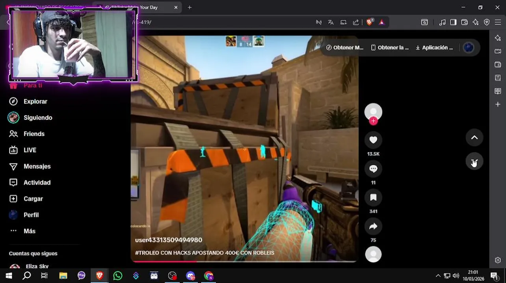Click the Obtener la... button
This screenshot has height=283, width=506.
390,48
